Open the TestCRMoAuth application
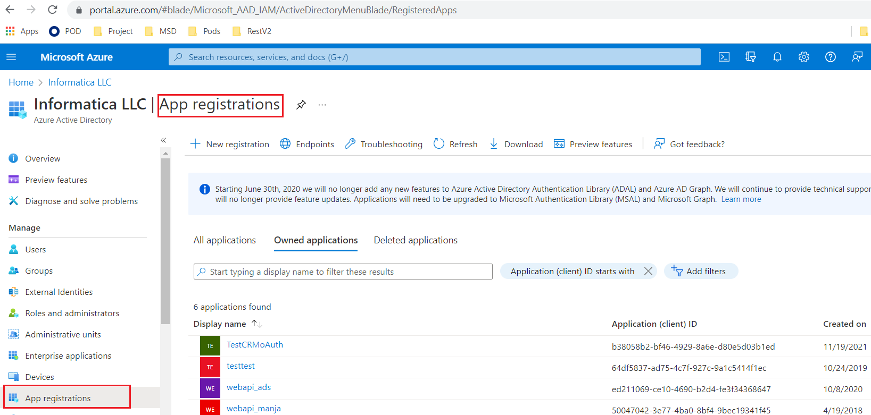Screen dimensions: 871x415 tap(255, 345)
